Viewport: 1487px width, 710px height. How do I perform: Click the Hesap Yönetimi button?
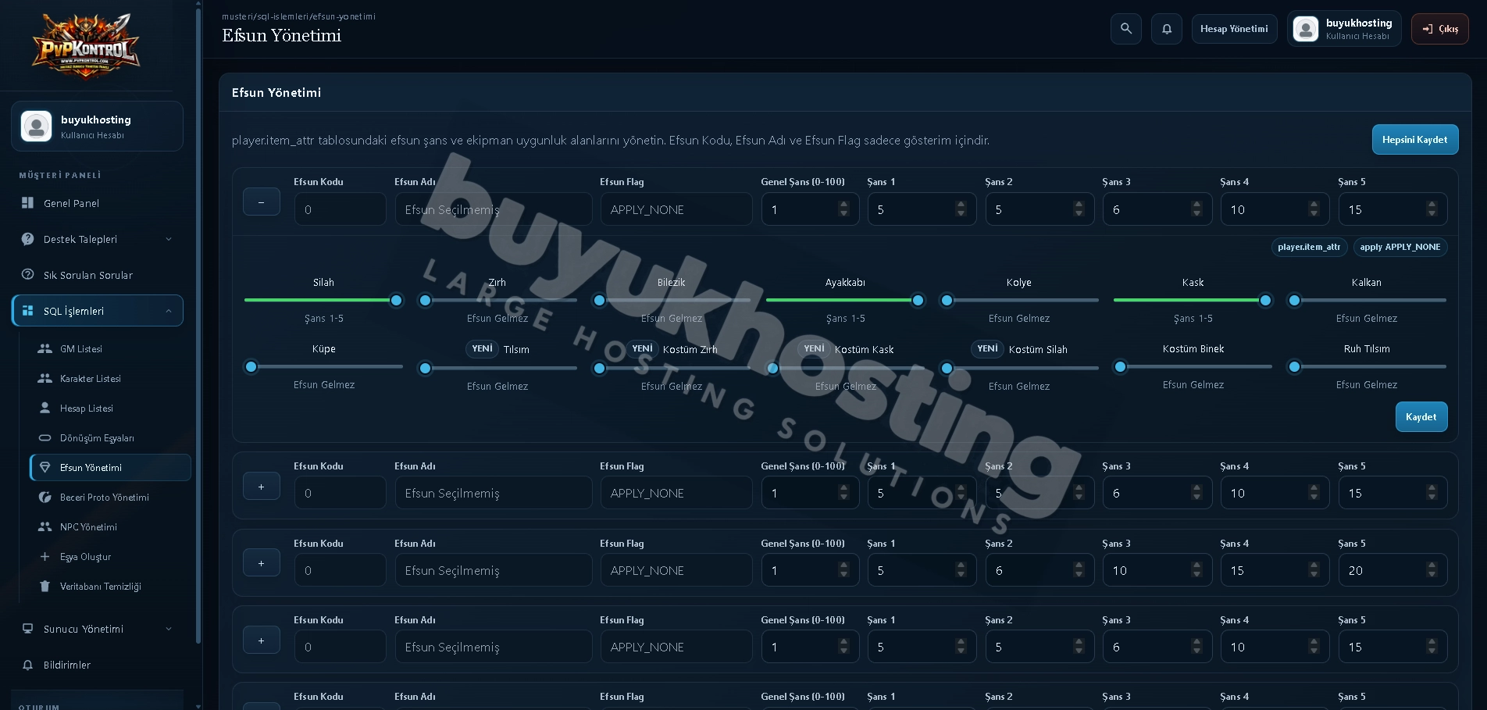point(1234,29)
